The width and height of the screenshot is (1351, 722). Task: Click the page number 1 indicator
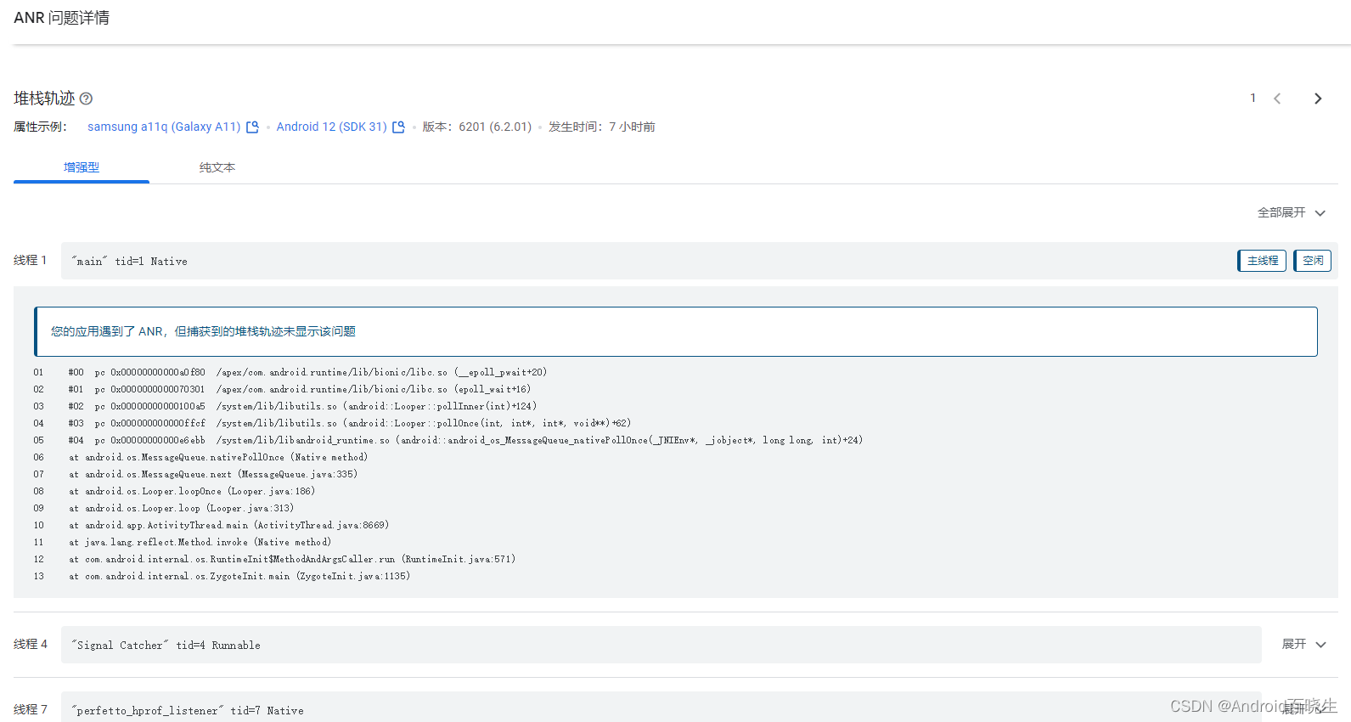1252,98
